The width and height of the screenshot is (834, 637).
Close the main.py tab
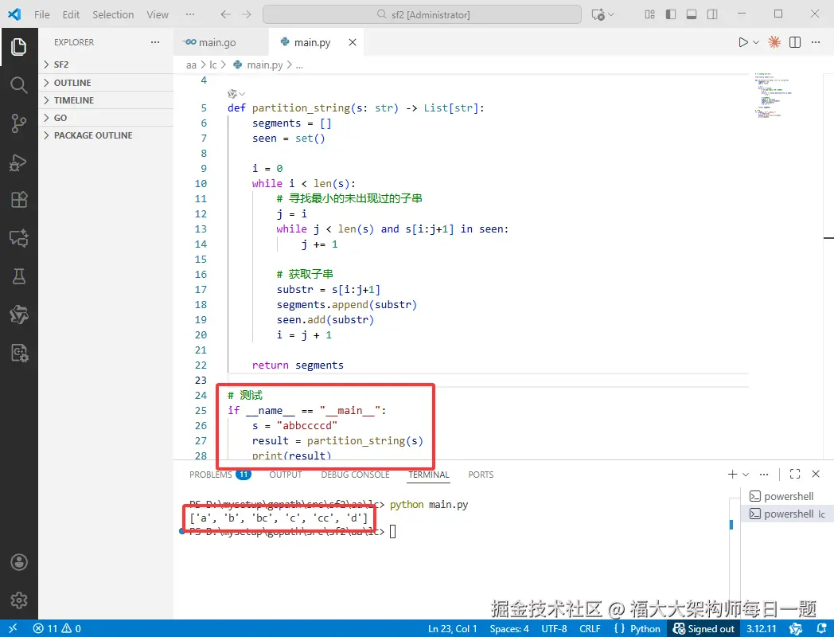(x=352, y=42)
